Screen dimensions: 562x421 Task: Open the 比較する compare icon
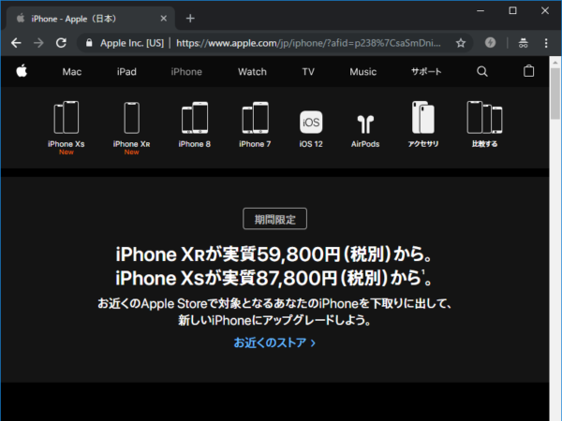point(483,119)
